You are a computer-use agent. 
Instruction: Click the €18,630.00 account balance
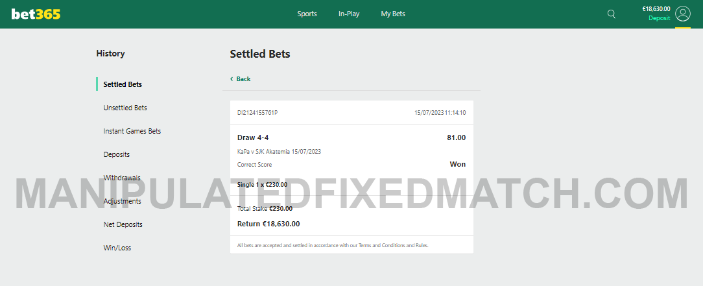tap(656, 9)
